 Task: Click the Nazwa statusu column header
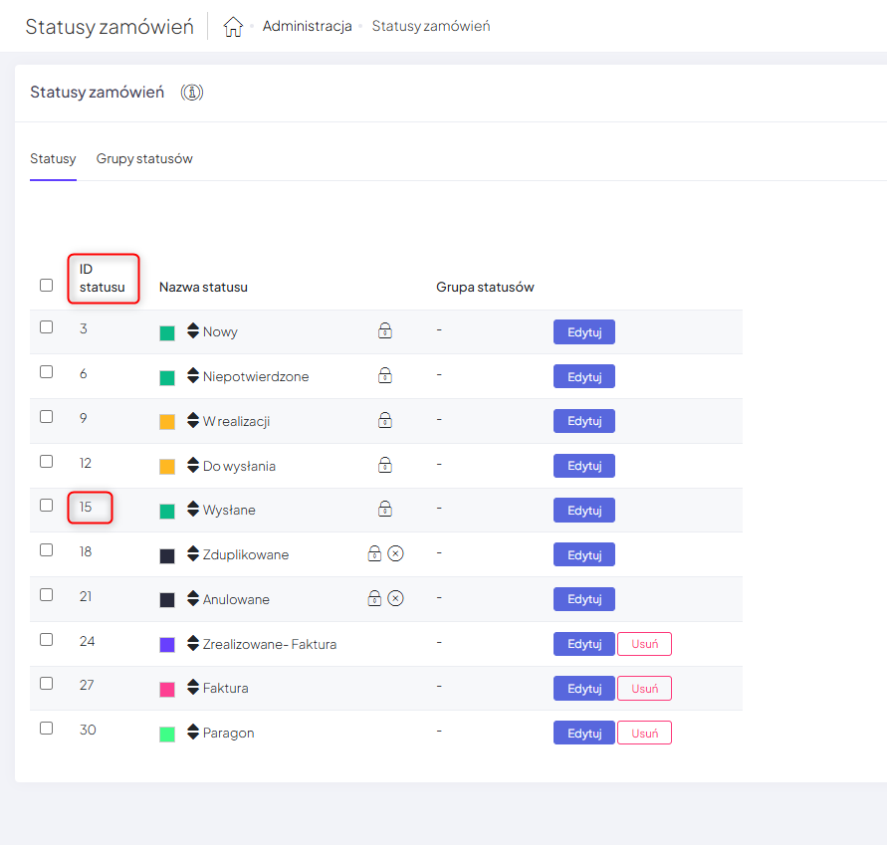[203, 287]
